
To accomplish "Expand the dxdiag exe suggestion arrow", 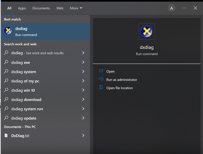I will tap(83, 62).
